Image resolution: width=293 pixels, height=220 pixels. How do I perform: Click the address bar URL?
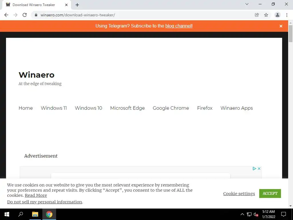click(x=78, y=15)
